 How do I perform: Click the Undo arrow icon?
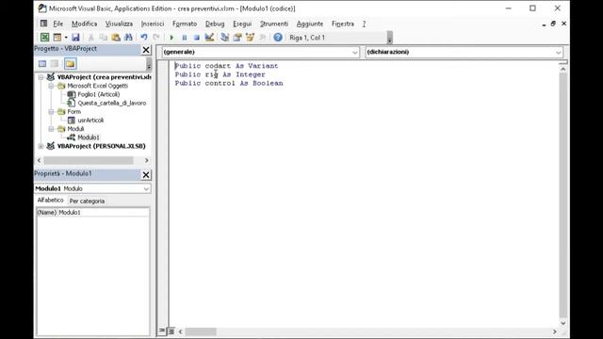coord(144,38)
